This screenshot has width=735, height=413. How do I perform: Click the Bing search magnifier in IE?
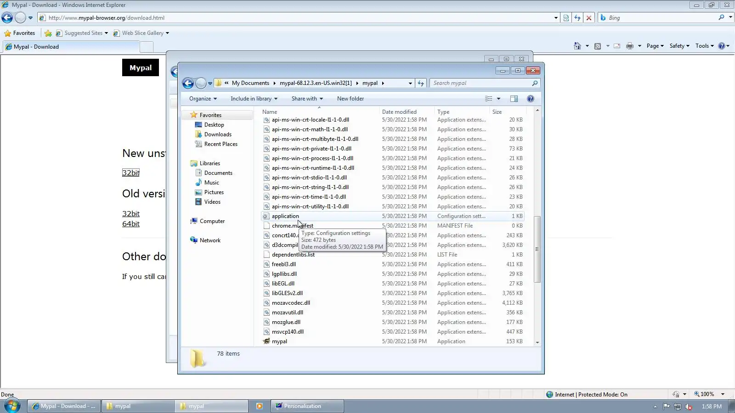[721, 17]
